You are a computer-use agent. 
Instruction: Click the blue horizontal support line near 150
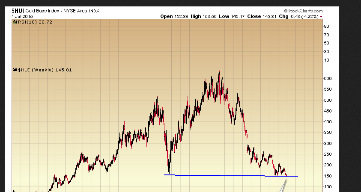(231, 175)
